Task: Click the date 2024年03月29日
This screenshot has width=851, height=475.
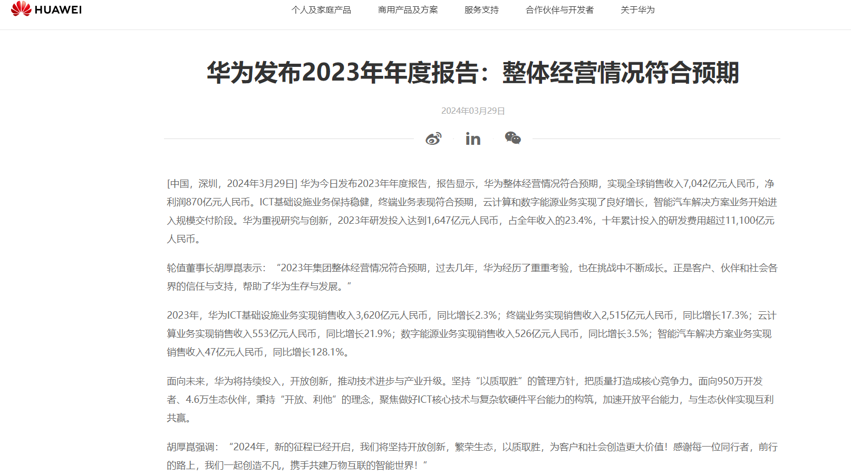Action: pyautogui.click(x=473, y=111)
